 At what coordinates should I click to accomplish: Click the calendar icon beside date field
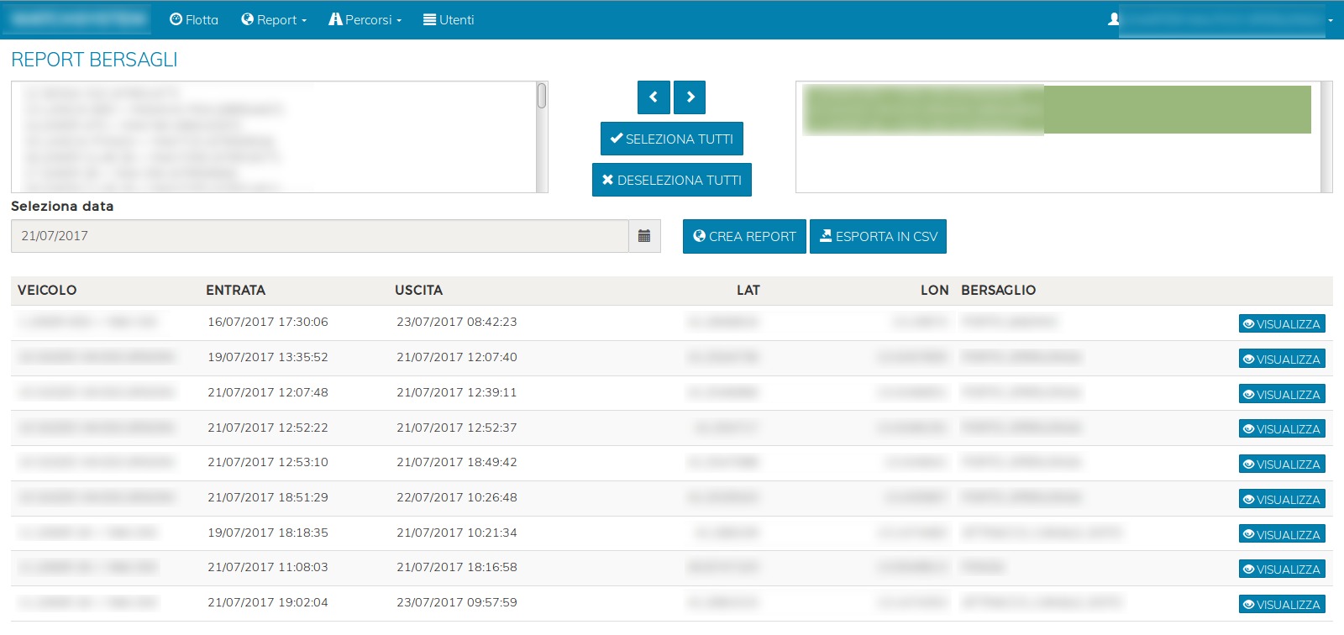tap(644, 236)
